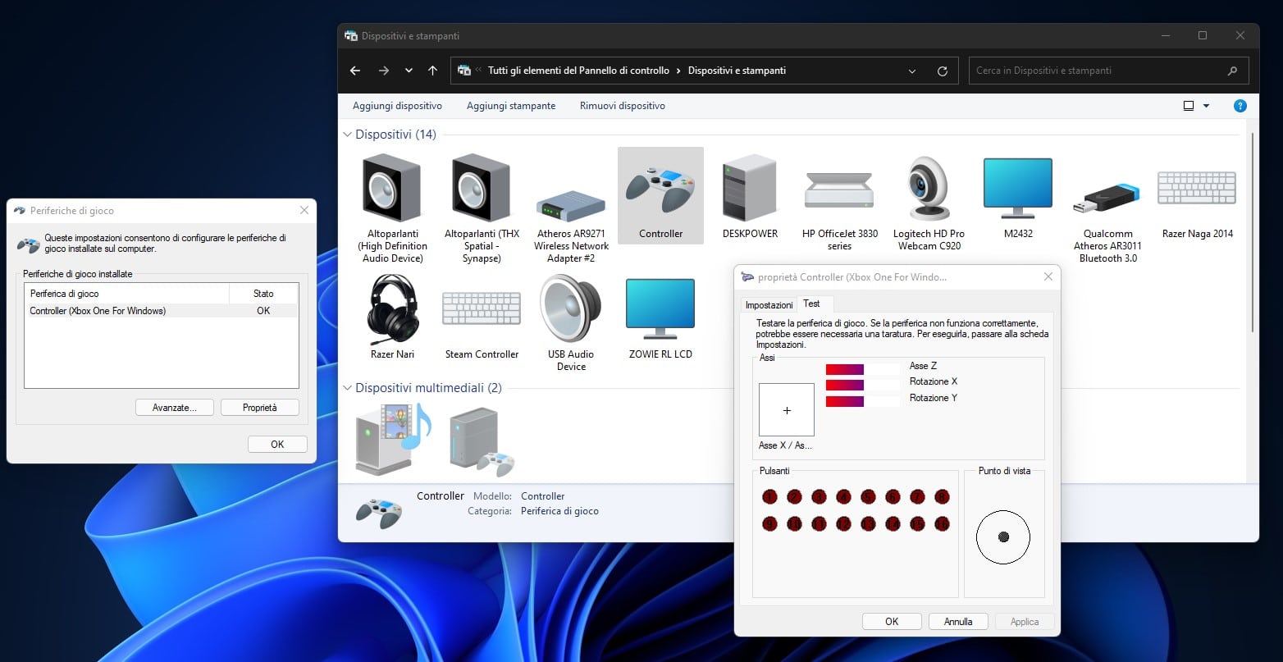Select the ZOWIE RL LCD monitor icon
The height and width of the screenshot is (662, 1283).
660,308
